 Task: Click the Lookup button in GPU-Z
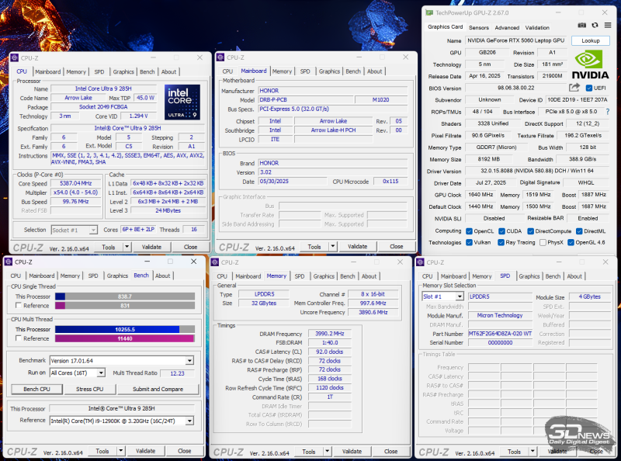point(590,40)
